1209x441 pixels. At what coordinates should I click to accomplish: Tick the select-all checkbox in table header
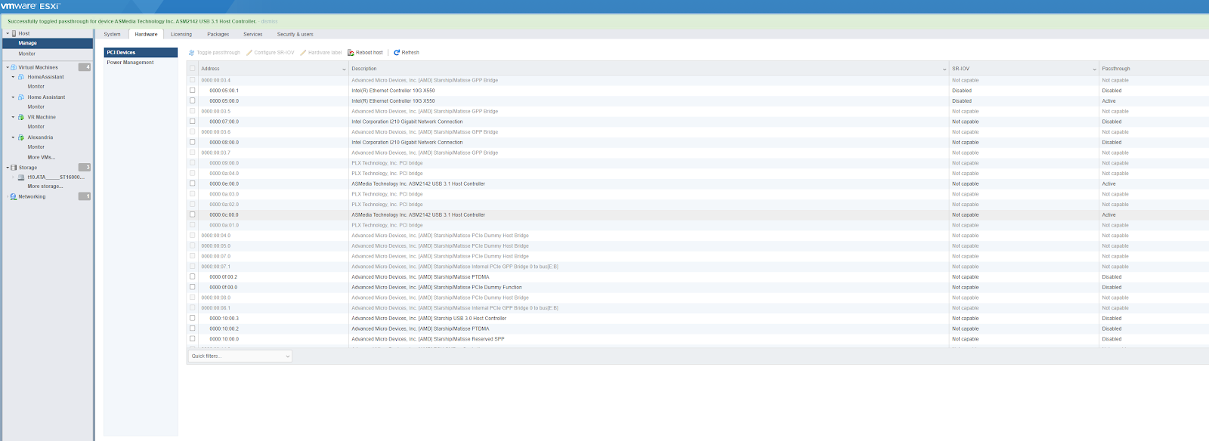tap(192, 69)
